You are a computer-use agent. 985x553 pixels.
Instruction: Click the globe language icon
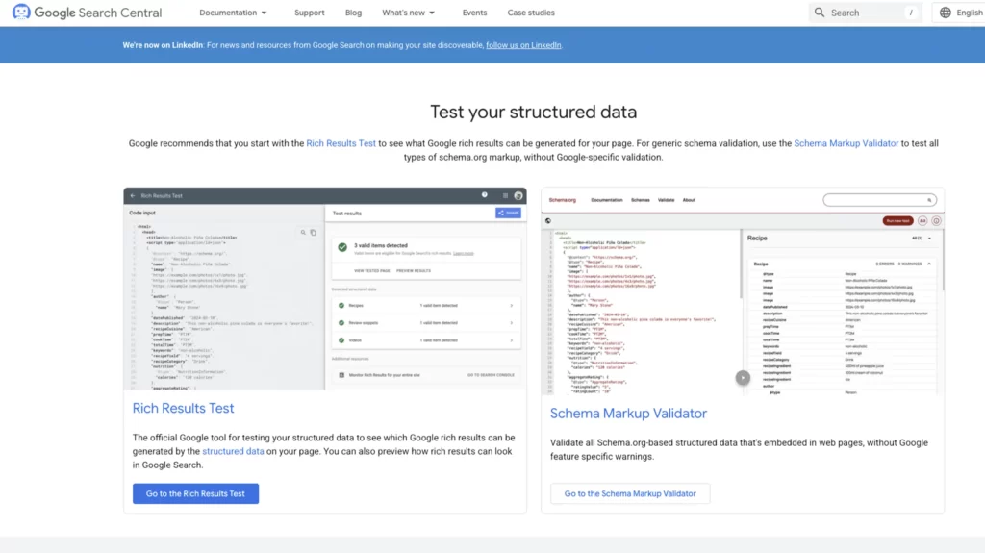click(946, 13)
